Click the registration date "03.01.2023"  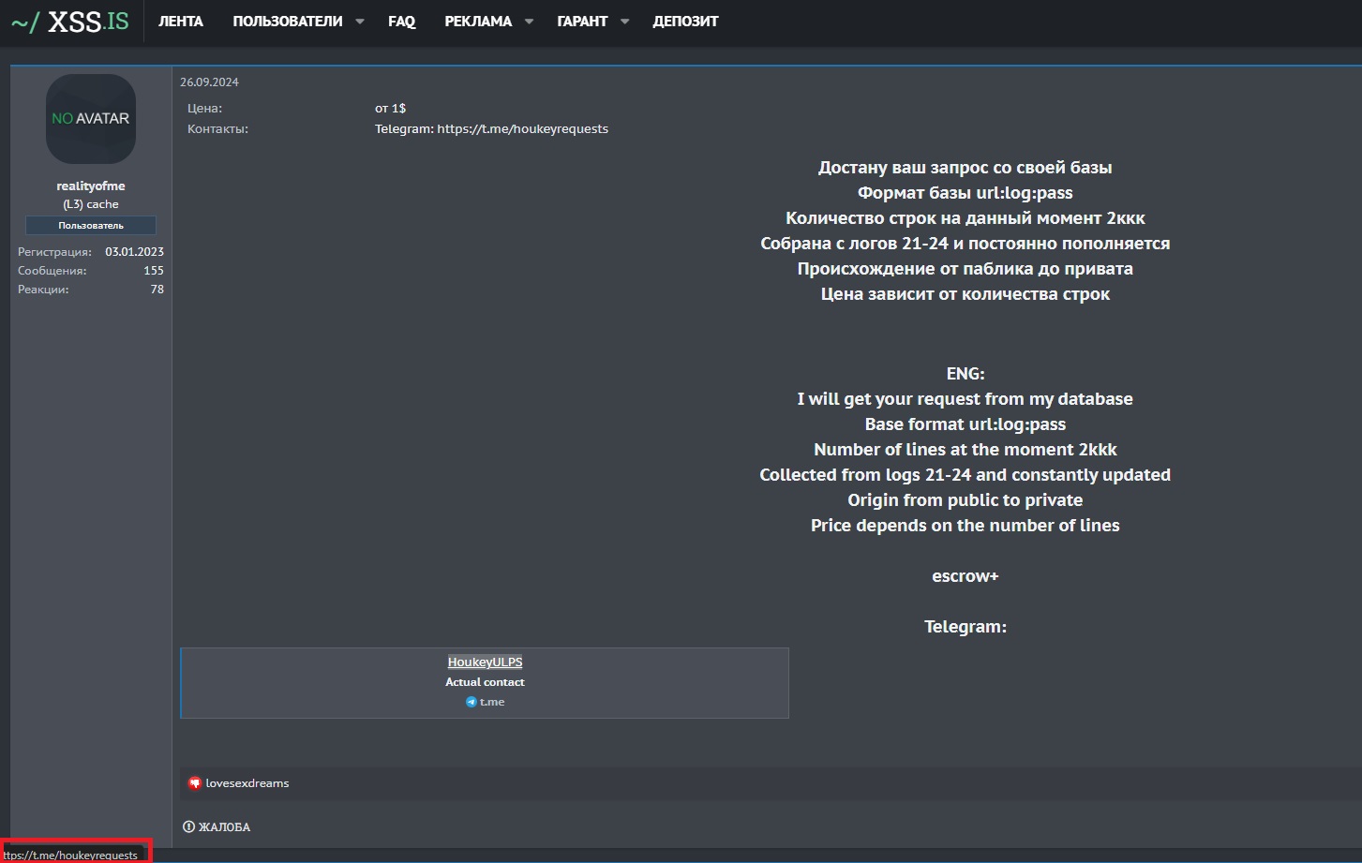point(134,252)
